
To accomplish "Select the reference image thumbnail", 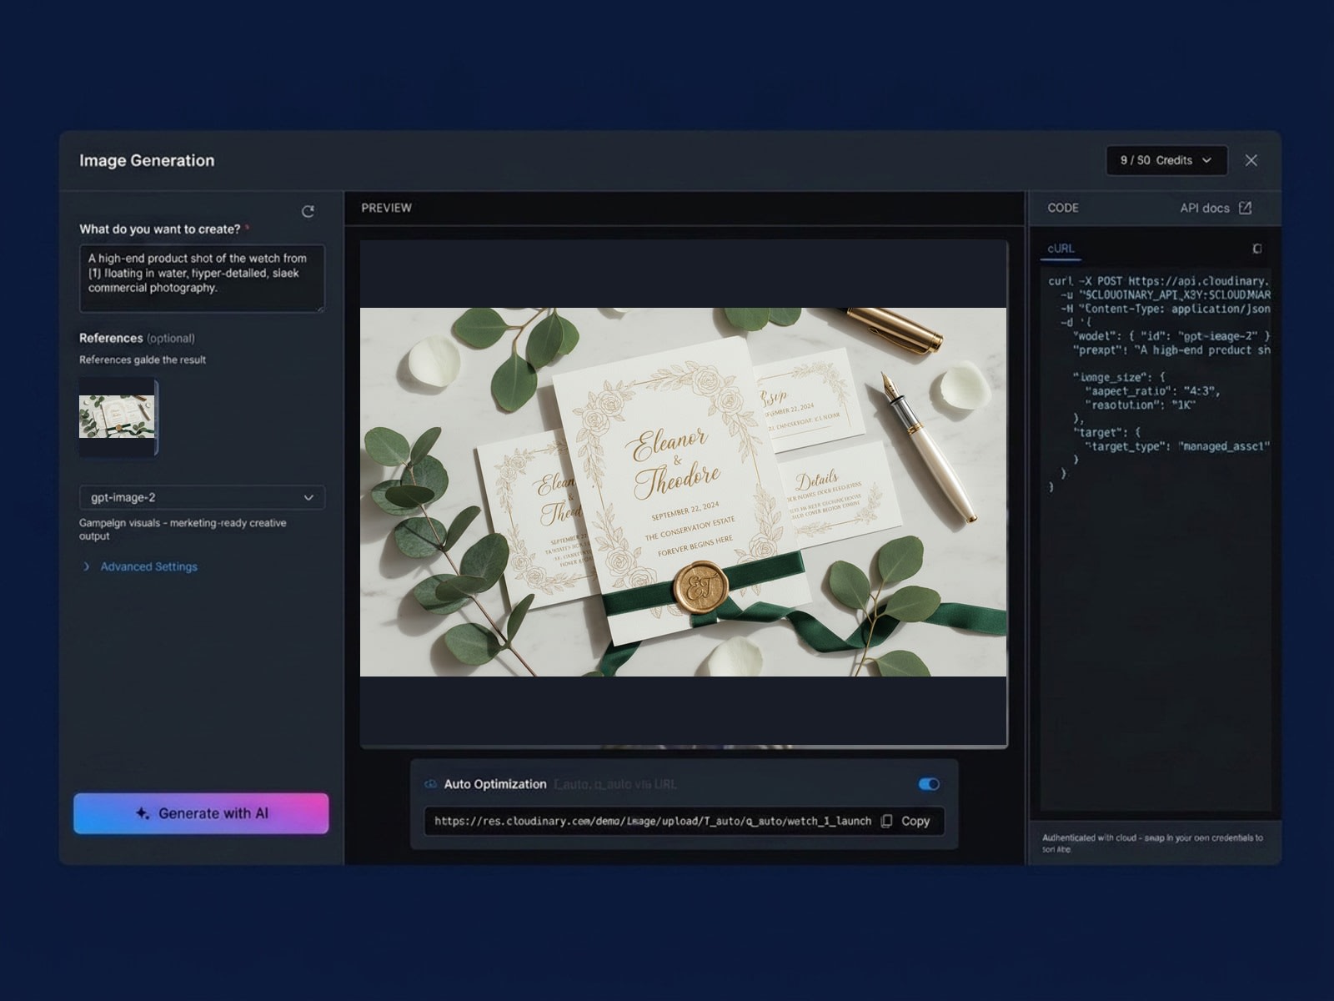I will tap(117, 417).
